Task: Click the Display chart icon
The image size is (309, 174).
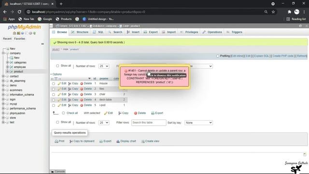Action: pyautogui.click(x=118, y=141)
